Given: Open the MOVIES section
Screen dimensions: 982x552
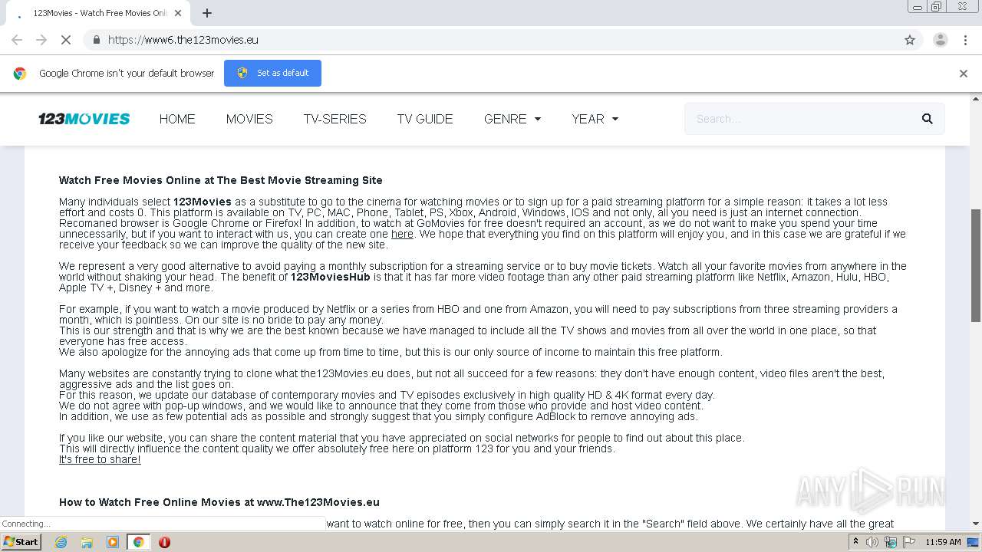Looking at the screenshot, I should coord(249,119).
